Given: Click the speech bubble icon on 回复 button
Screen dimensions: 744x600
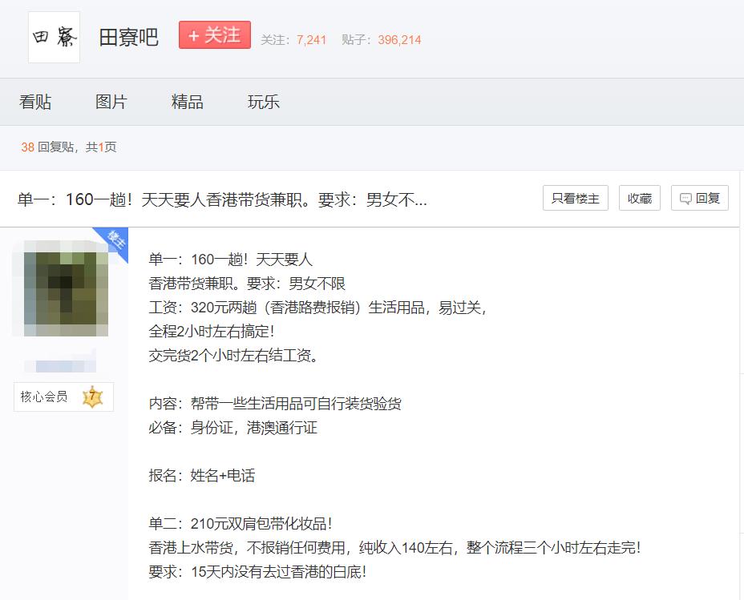Looking at the screenshot, I should click(x=685, y=198).
